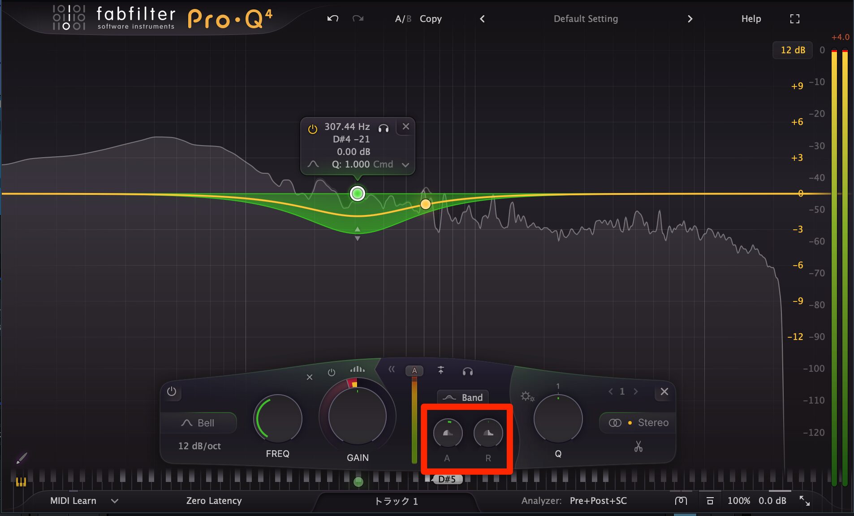Click the Q knob
Screen dimensions: 854x516
click(x=558, y=419)
